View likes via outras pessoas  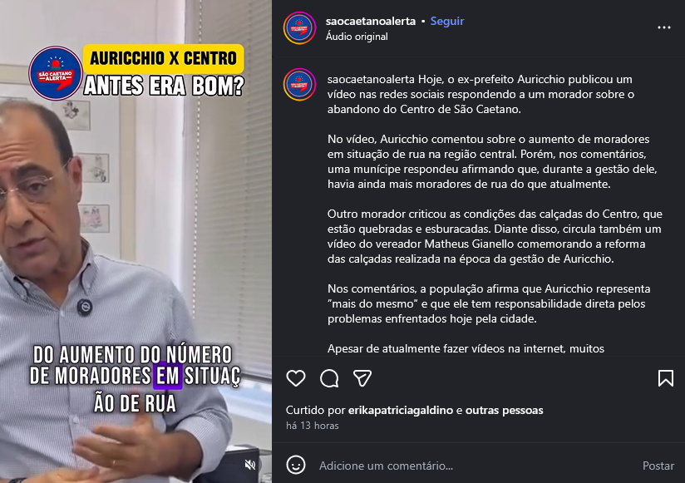click(x=504, y=410)
